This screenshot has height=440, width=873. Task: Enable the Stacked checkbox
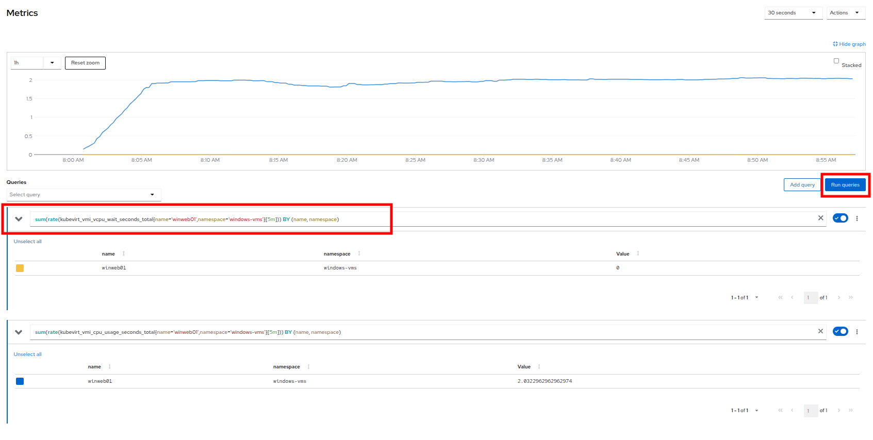[x=836, y=61]
